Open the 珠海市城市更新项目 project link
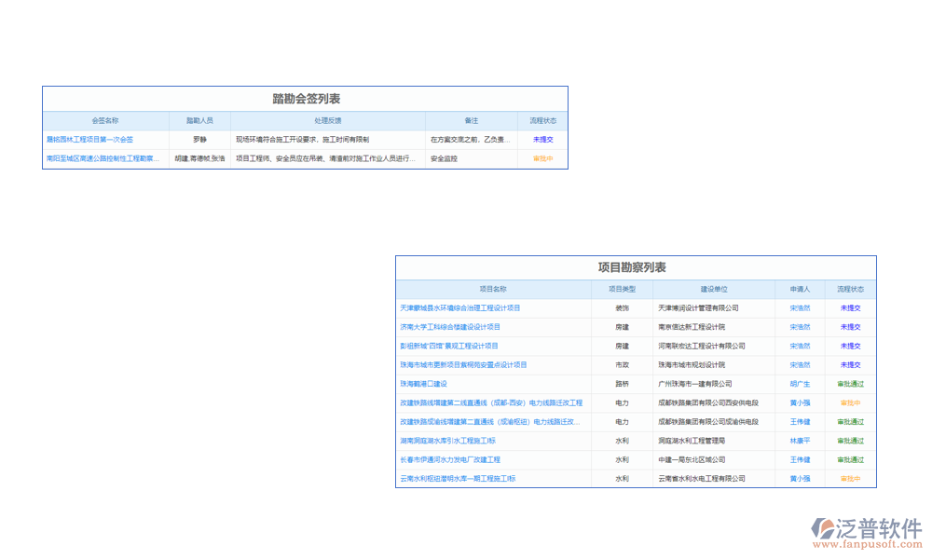The height and width of the screenshot is (559, 932). (463, 365)
